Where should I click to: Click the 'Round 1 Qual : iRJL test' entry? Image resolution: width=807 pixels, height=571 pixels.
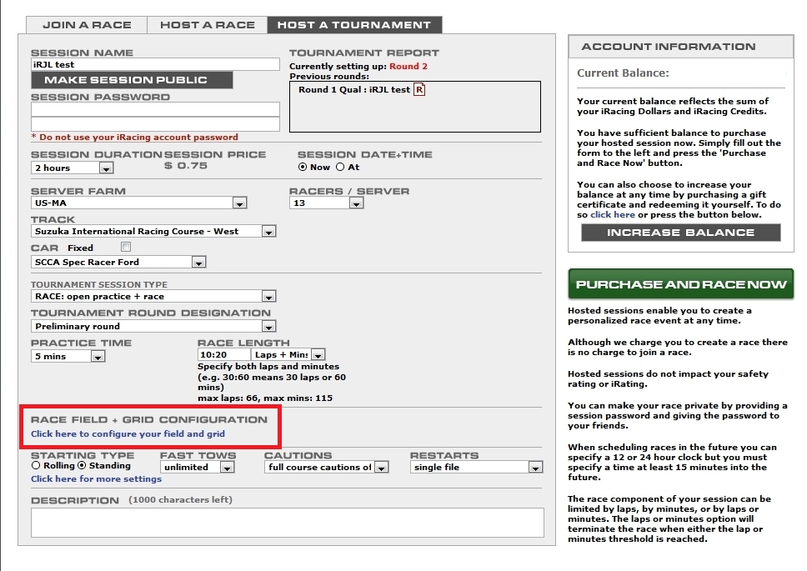[x=354, y=89]
